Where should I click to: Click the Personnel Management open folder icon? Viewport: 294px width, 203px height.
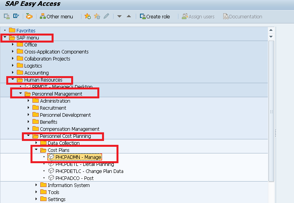pyautogui.click(x=28, y=94)
